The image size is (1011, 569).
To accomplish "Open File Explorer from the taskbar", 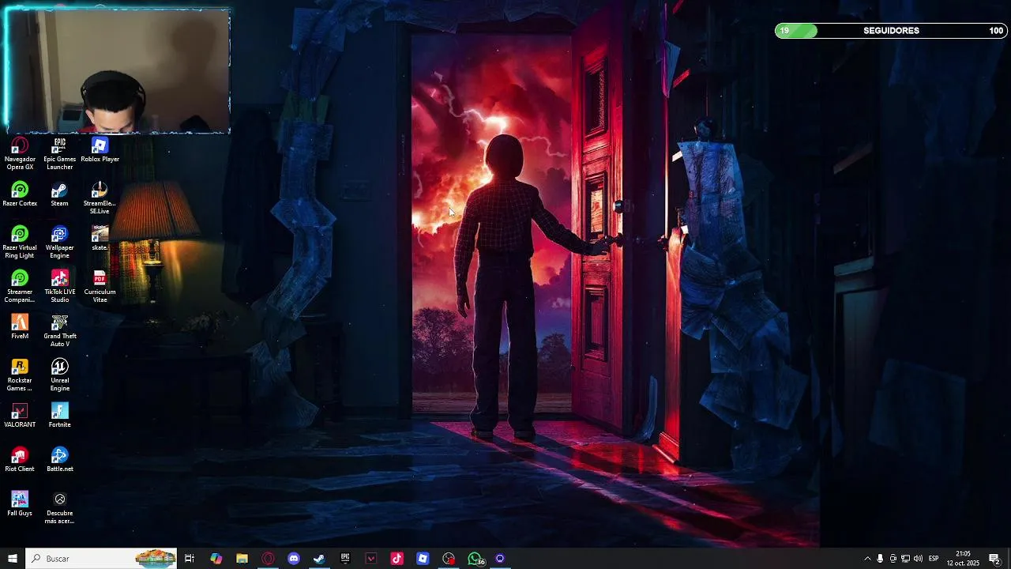I will coord(242,559).
